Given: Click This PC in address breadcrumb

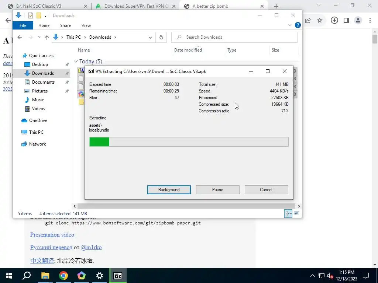Looking at the screenshot, I should point(73,37).
